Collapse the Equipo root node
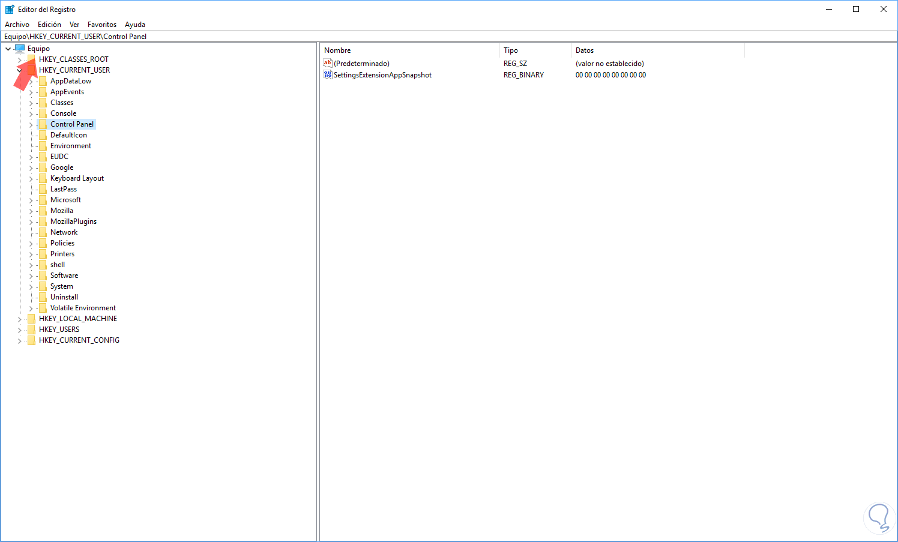Viewport: 898px width, 542px height. [8, 49]
